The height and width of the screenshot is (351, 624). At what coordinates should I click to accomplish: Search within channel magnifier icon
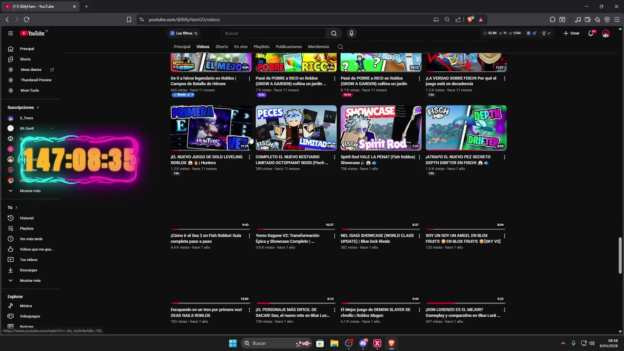340,47
